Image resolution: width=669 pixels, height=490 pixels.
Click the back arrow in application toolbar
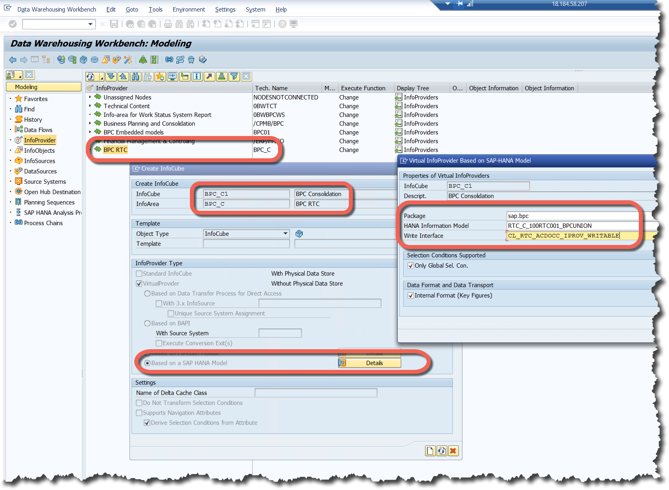[x=13, y=60]
